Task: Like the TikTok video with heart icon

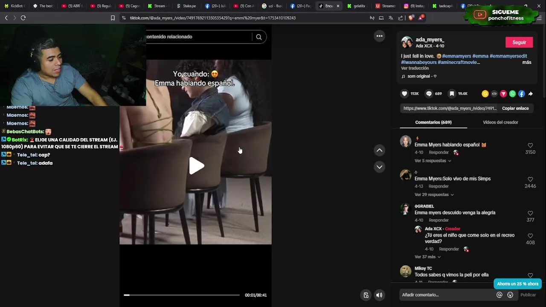Action: pos(404,94)
